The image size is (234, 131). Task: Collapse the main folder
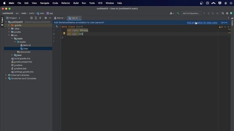(x=12, y=39)
